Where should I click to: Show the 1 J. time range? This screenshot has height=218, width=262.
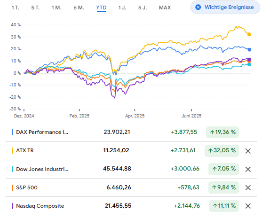122,8
